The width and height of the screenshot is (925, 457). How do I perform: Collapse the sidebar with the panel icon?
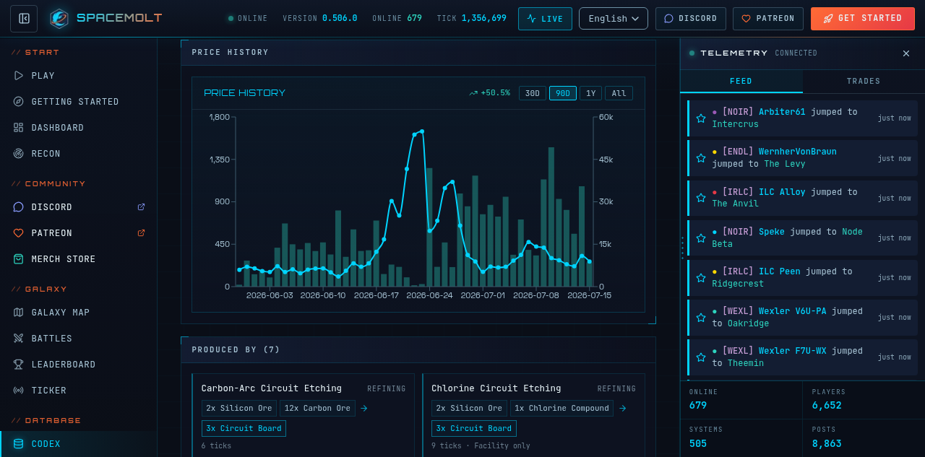24,19
